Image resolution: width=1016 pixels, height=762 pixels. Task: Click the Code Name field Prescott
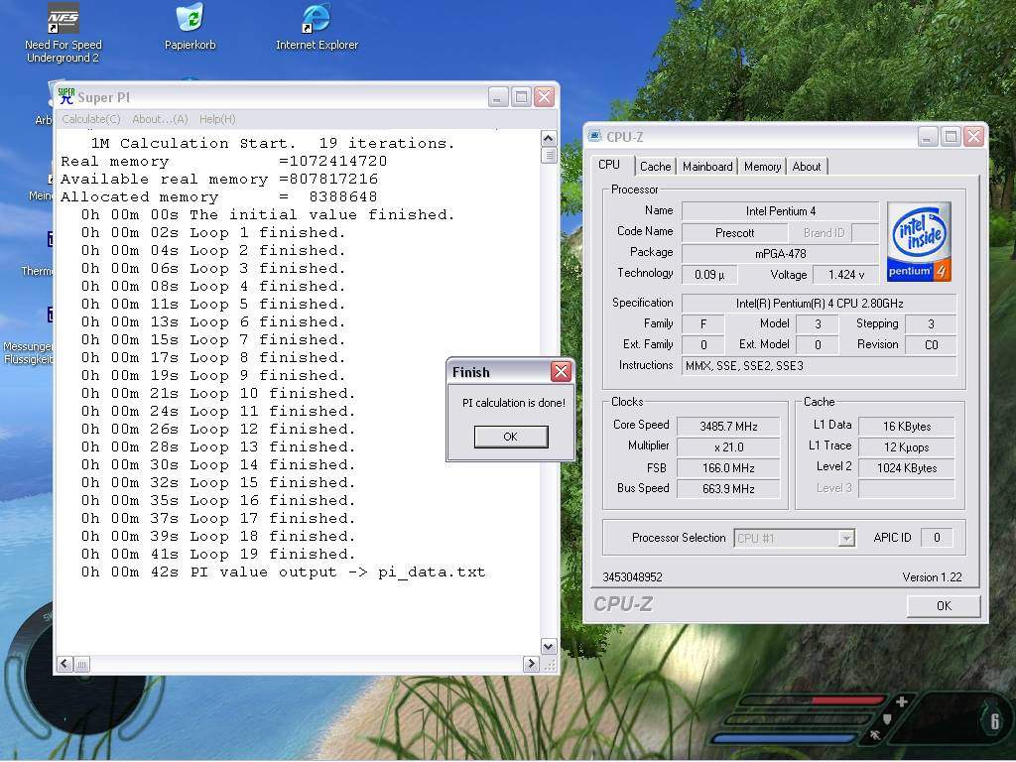[x=735, y=232]
